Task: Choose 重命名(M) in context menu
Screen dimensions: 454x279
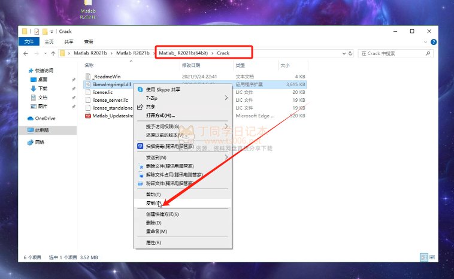Action: click(x=183, y=232)
